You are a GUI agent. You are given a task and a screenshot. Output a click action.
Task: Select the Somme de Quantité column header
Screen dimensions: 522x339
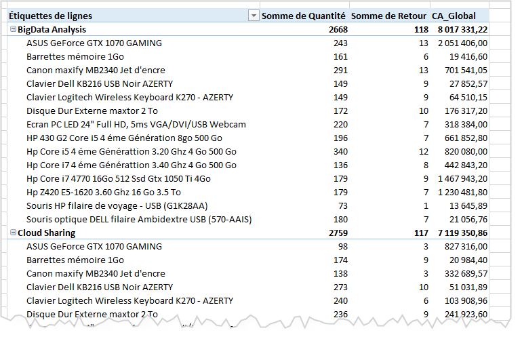(x=303, y=16)
